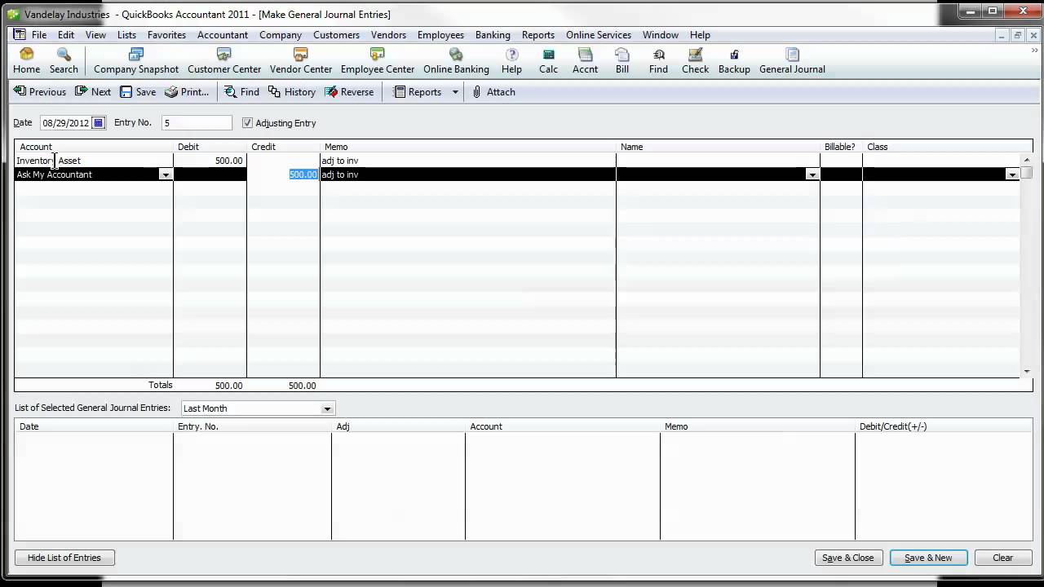Open the Banking menu

coord(493,35)
